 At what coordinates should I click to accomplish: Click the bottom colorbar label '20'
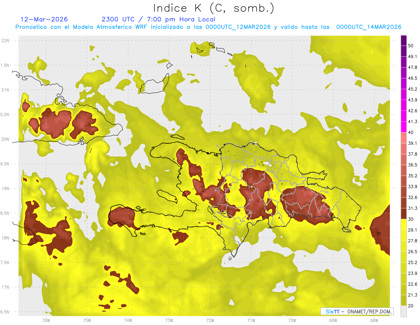(x=411, y=306)
